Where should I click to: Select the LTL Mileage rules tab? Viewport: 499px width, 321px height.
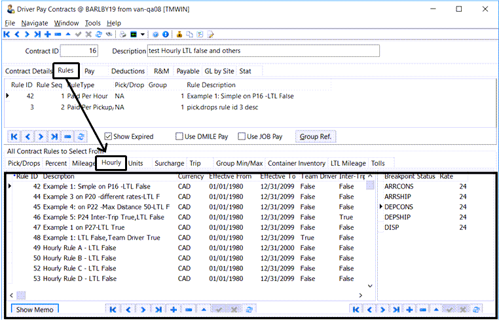click(x=348, y=163)
